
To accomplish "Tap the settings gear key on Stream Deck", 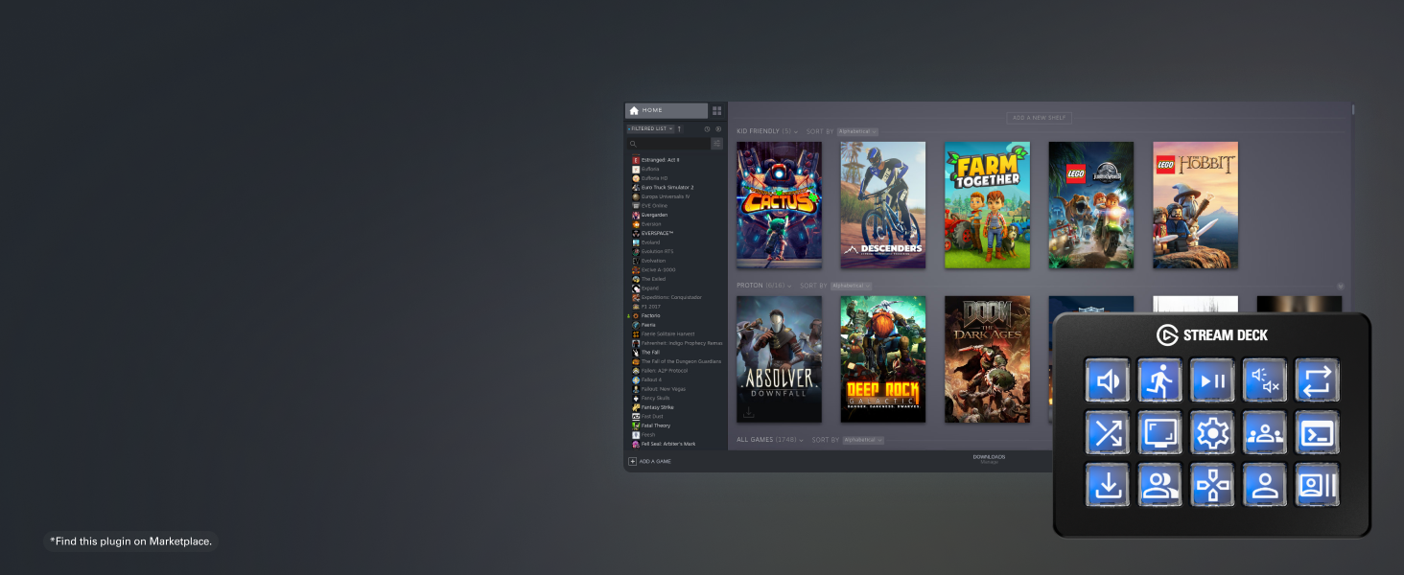I will 1212,433.
